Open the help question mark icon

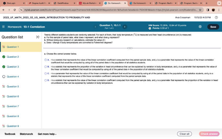point(216,17)
